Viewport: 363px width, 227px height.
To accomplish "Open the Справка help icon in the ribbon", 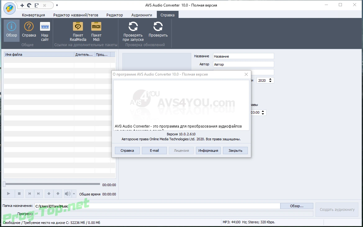I will 29,30.
